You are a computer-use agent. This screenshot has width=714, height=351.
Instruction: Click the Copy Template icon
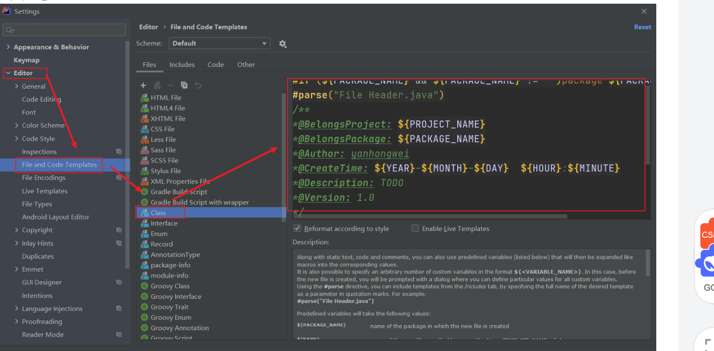[x=184, y=85]
